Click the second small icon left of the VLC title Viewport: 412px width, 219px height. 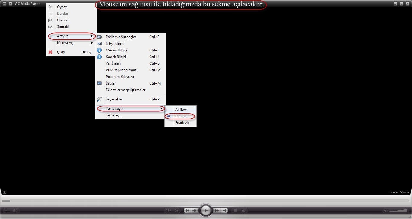tap(11, 4)
